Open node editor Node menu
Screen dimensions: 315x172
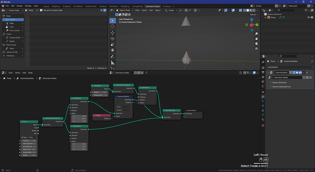pos(30,73)
